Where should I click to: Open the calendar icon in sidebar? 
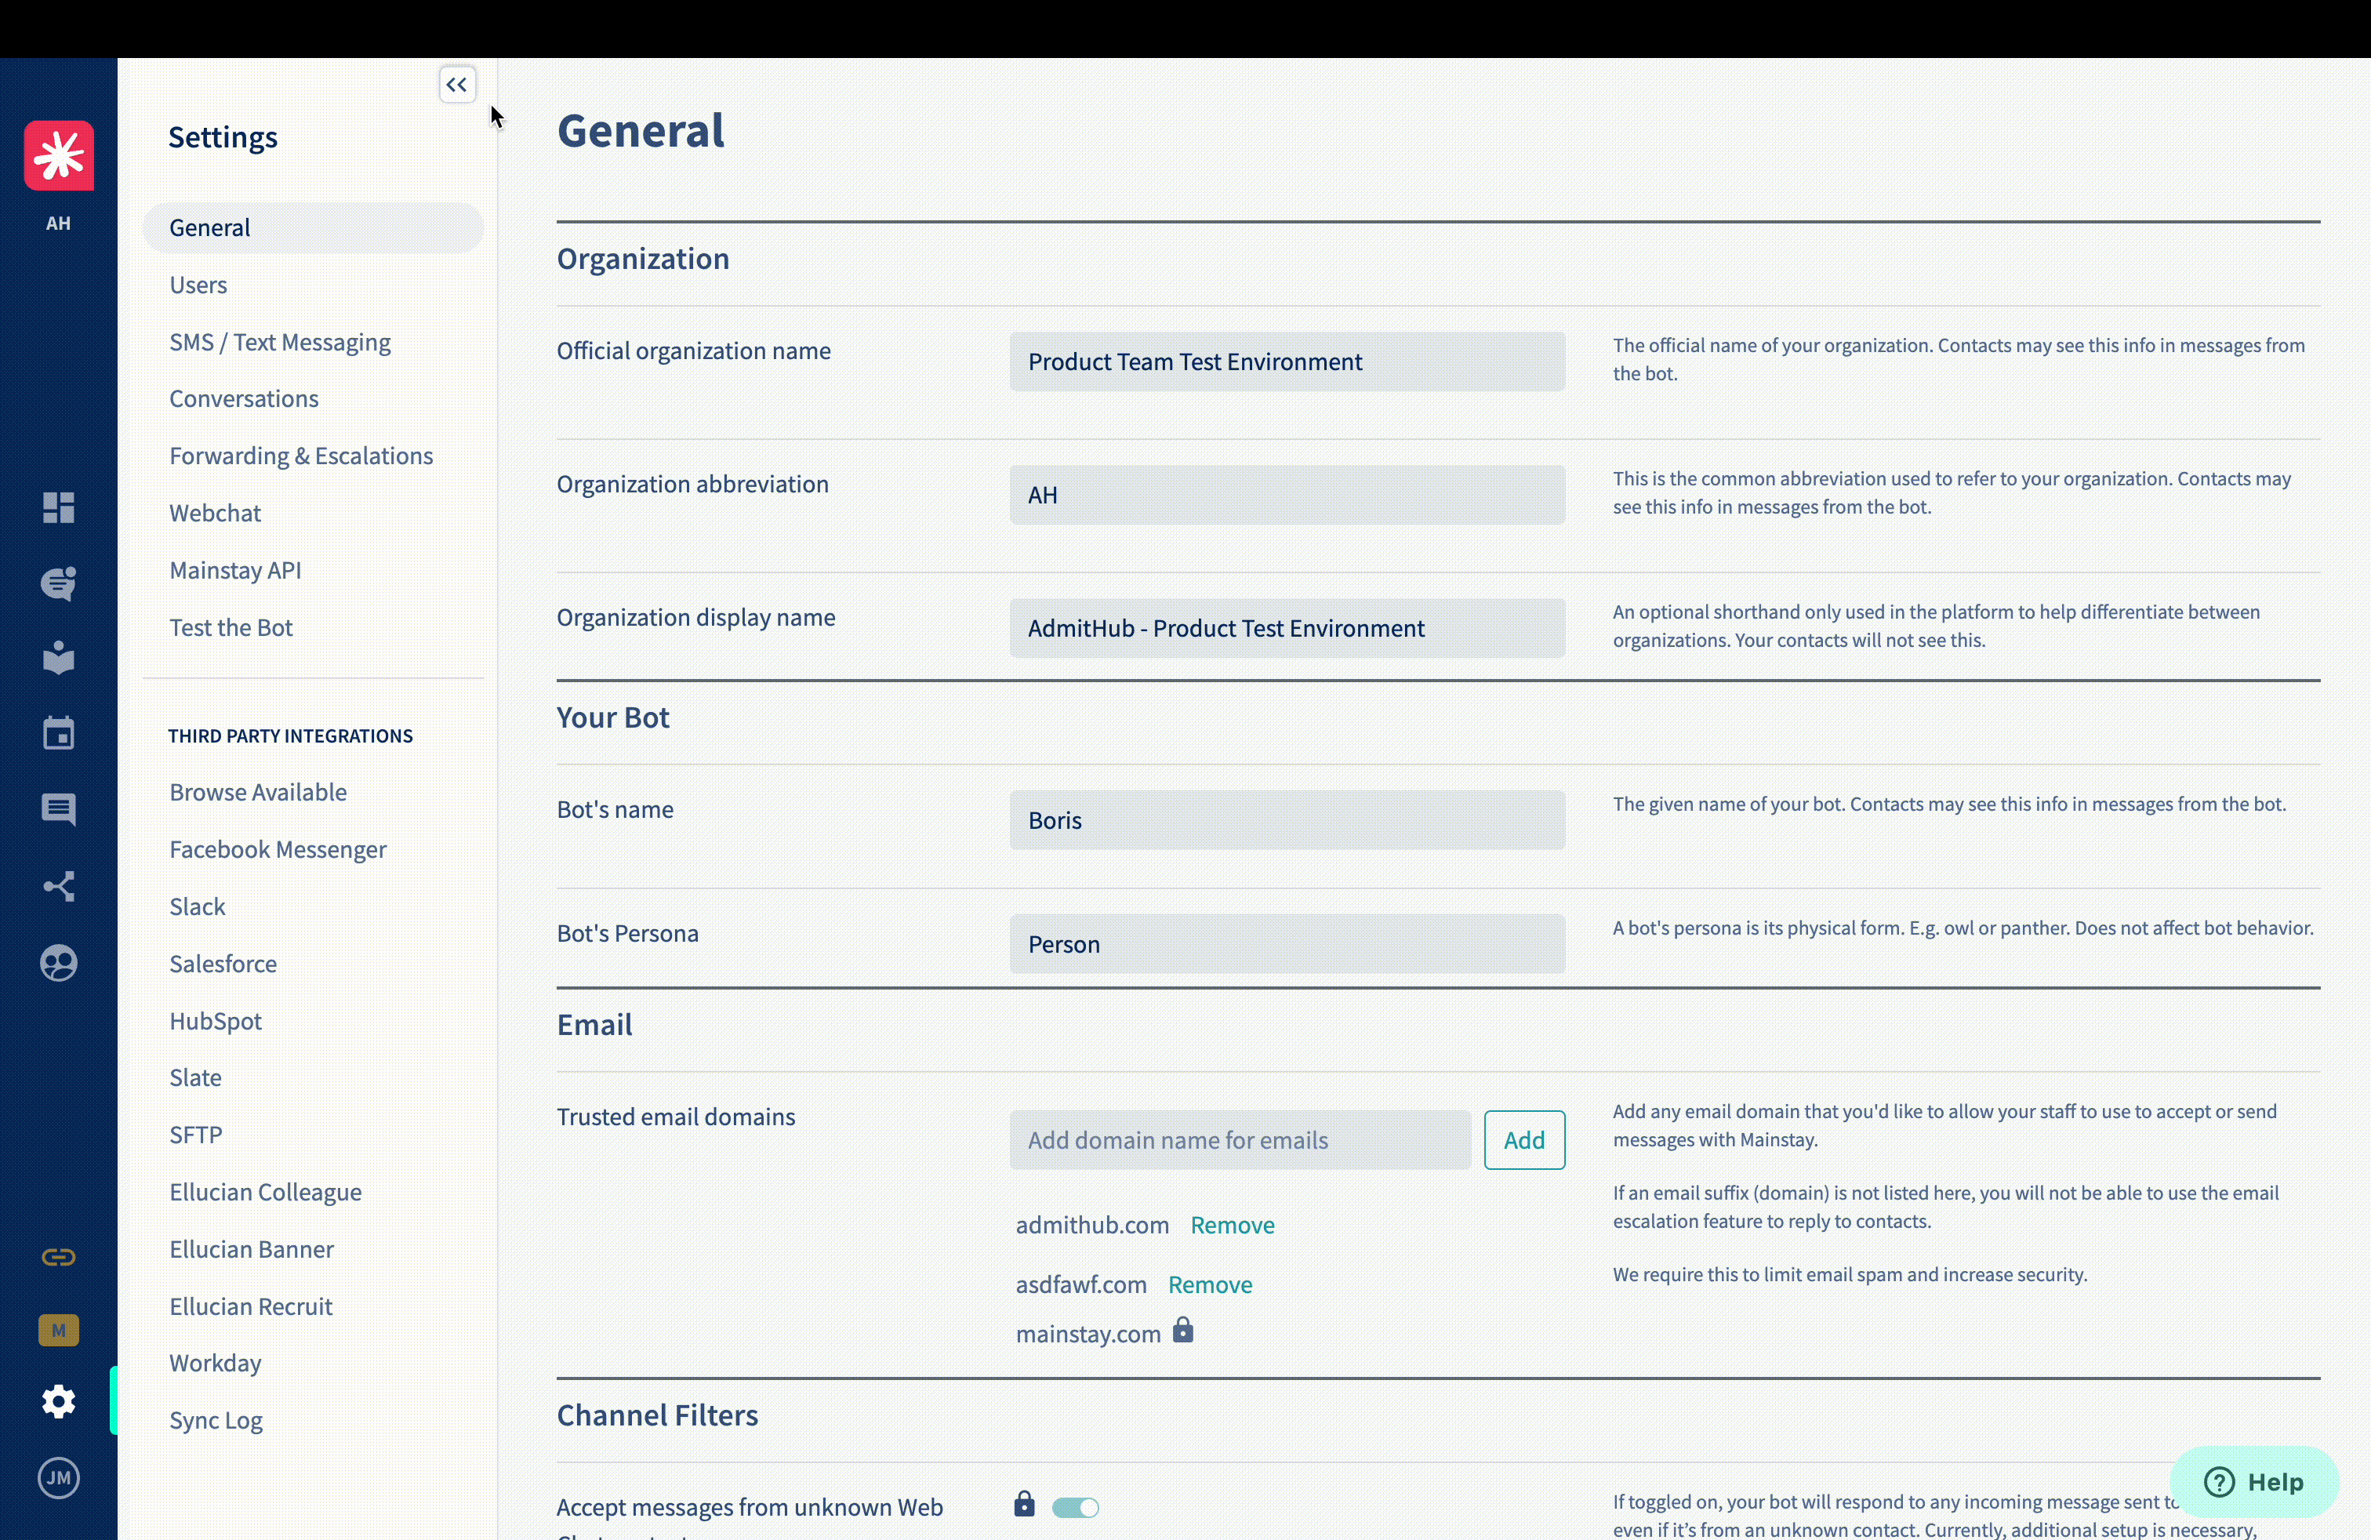59,733
